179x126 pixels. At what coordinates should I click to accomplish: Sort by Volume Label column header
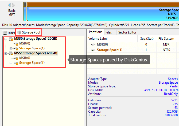click(x=98, y=39)
